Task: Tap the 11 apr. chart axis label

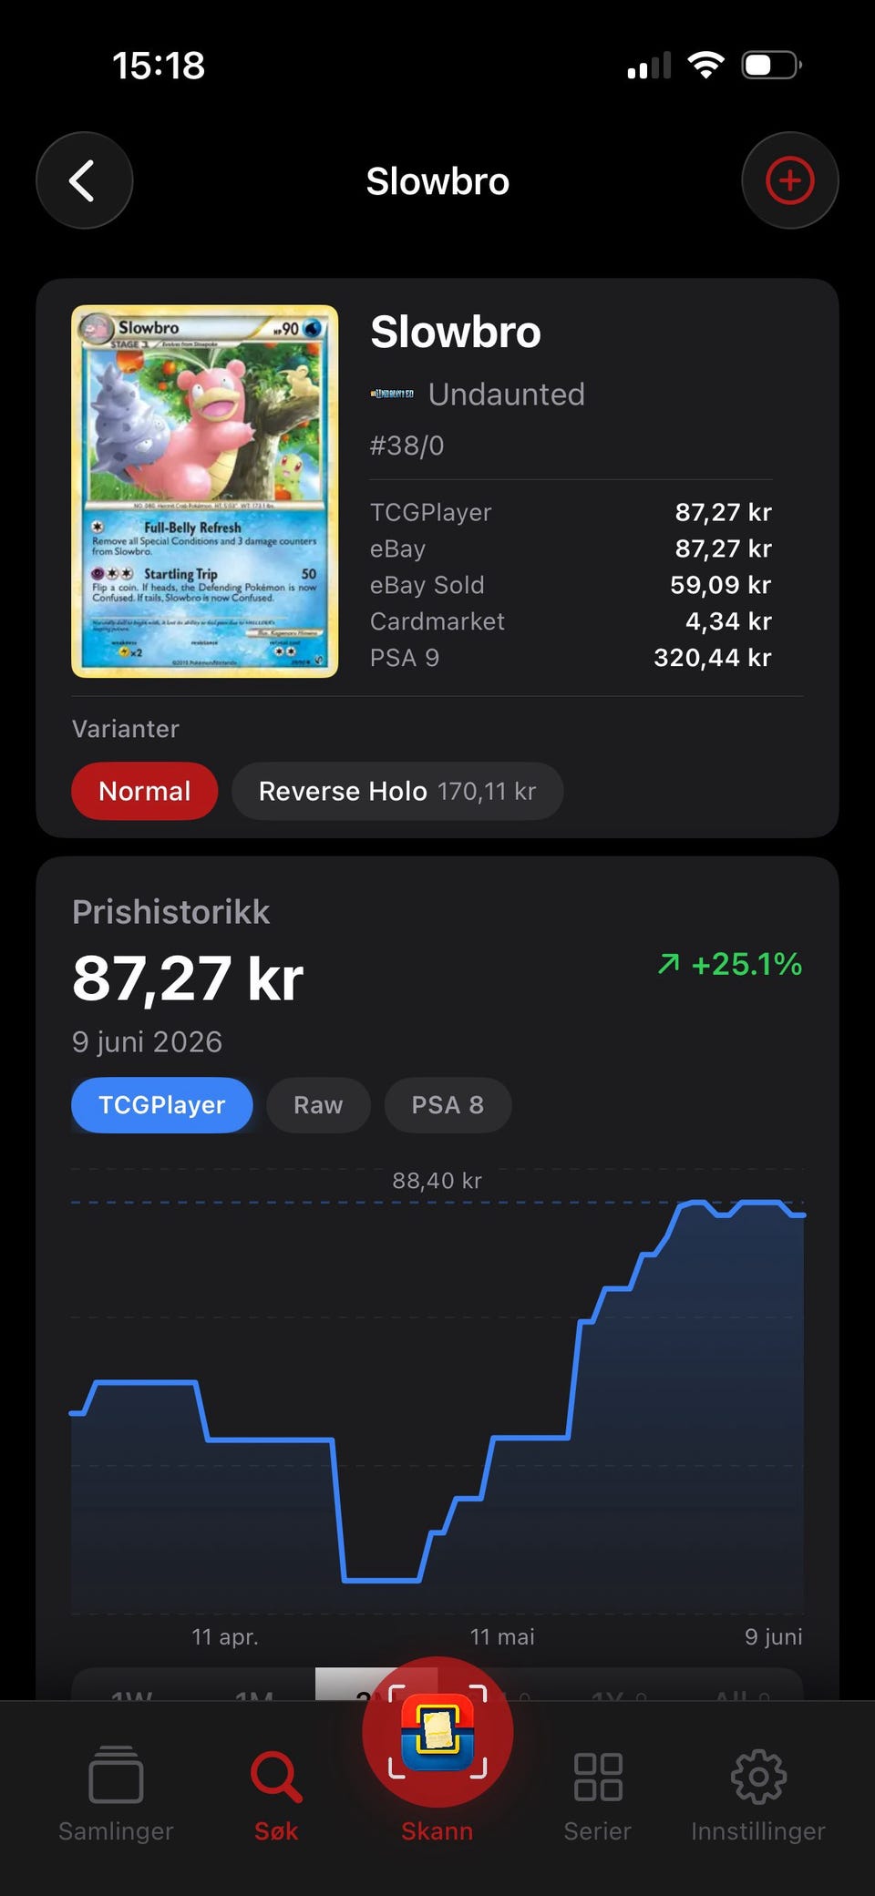Action: pos(225,1637)
